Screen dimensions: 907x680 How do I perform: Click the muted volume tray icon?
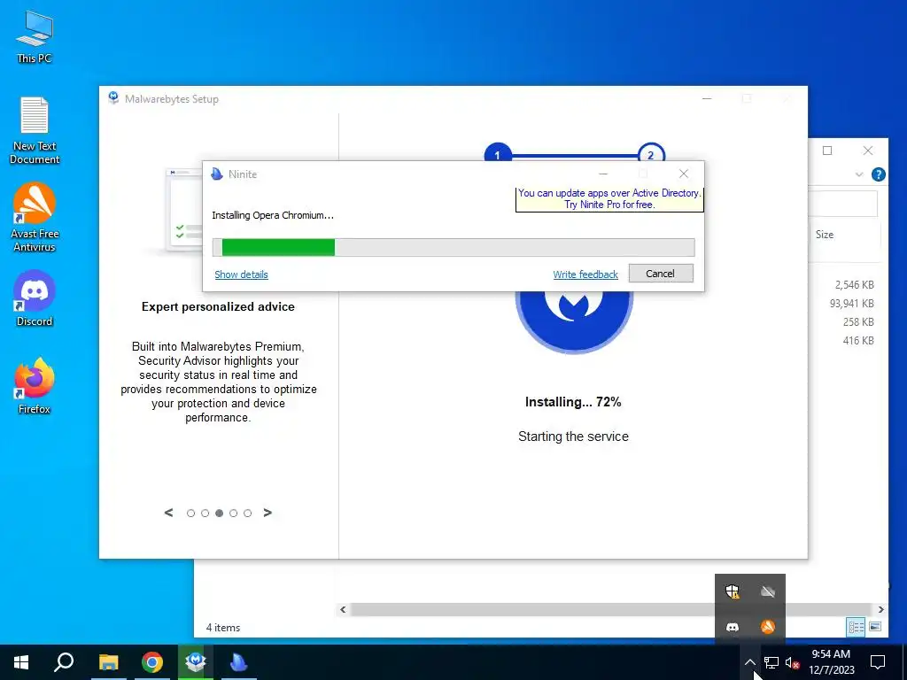[793, 662]
